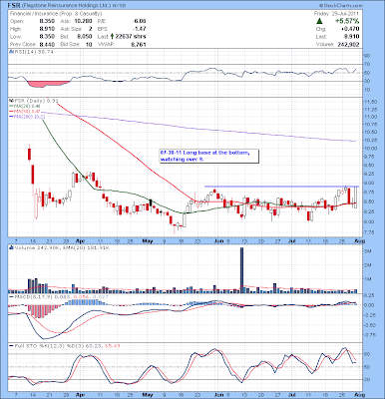Click the Bid price 8.050
The height and width of the screenshot is (399, 385).
tap(85, 37)
